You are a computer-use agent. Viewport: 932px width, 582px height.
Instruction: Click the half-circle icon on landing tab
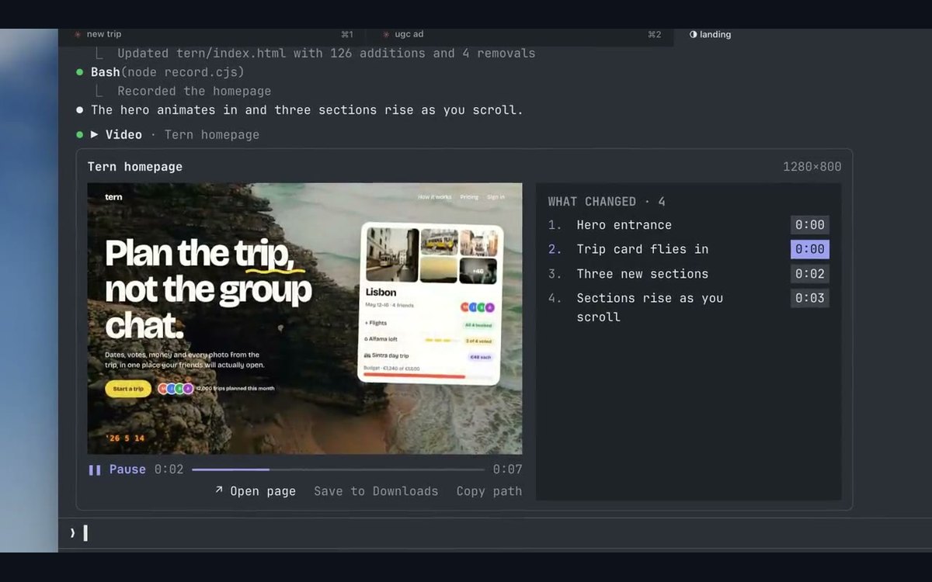693,34
